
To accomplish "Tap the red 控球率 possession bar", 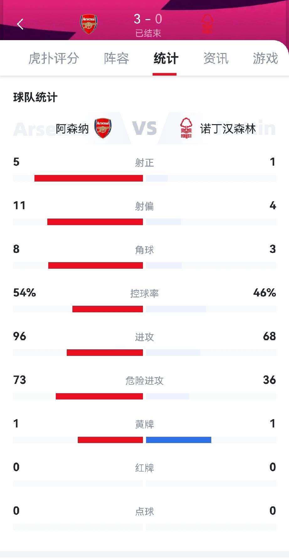I will (108, 309).
